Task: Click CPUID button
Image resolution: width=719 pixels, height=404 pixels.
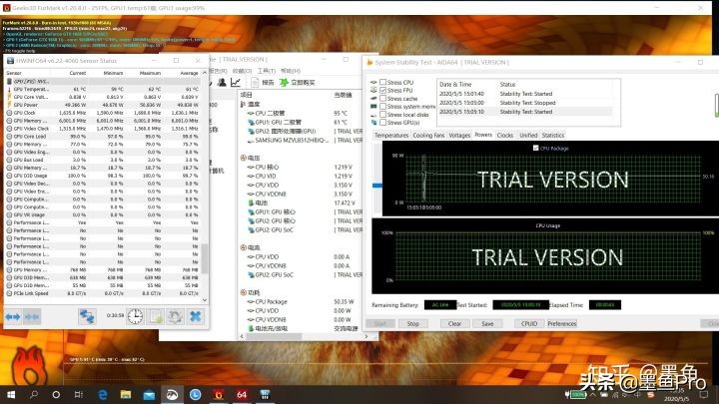Action: (x=529, y=324)
